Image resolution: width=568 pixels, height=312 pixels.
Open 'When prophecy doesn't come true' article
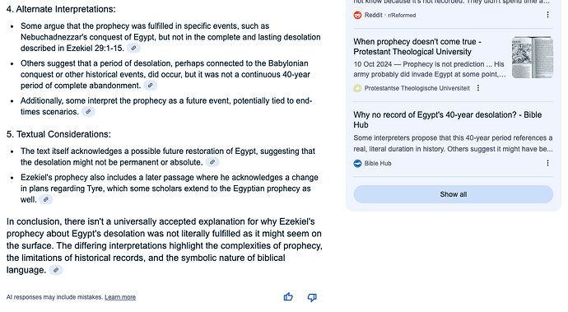pos(417,47)
